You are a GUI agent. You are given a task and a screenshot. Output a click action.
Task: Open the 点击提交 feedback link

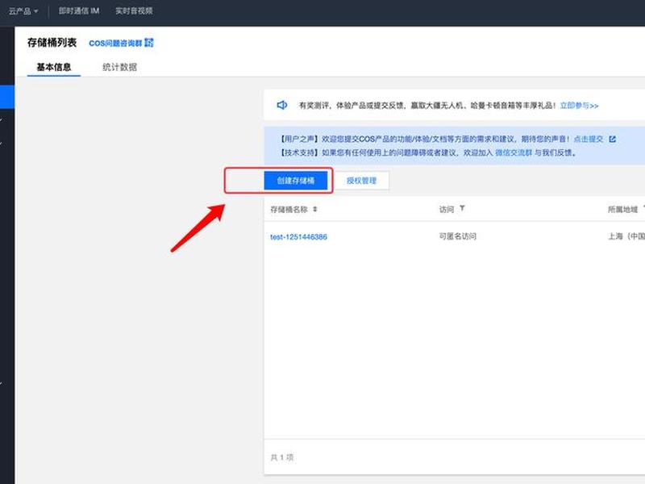(x=588, y=139)
